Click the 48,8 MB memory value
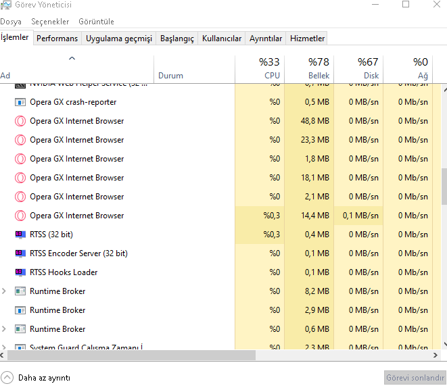The height and width of the screenshot is (390, 447). [x=315, y=121]
